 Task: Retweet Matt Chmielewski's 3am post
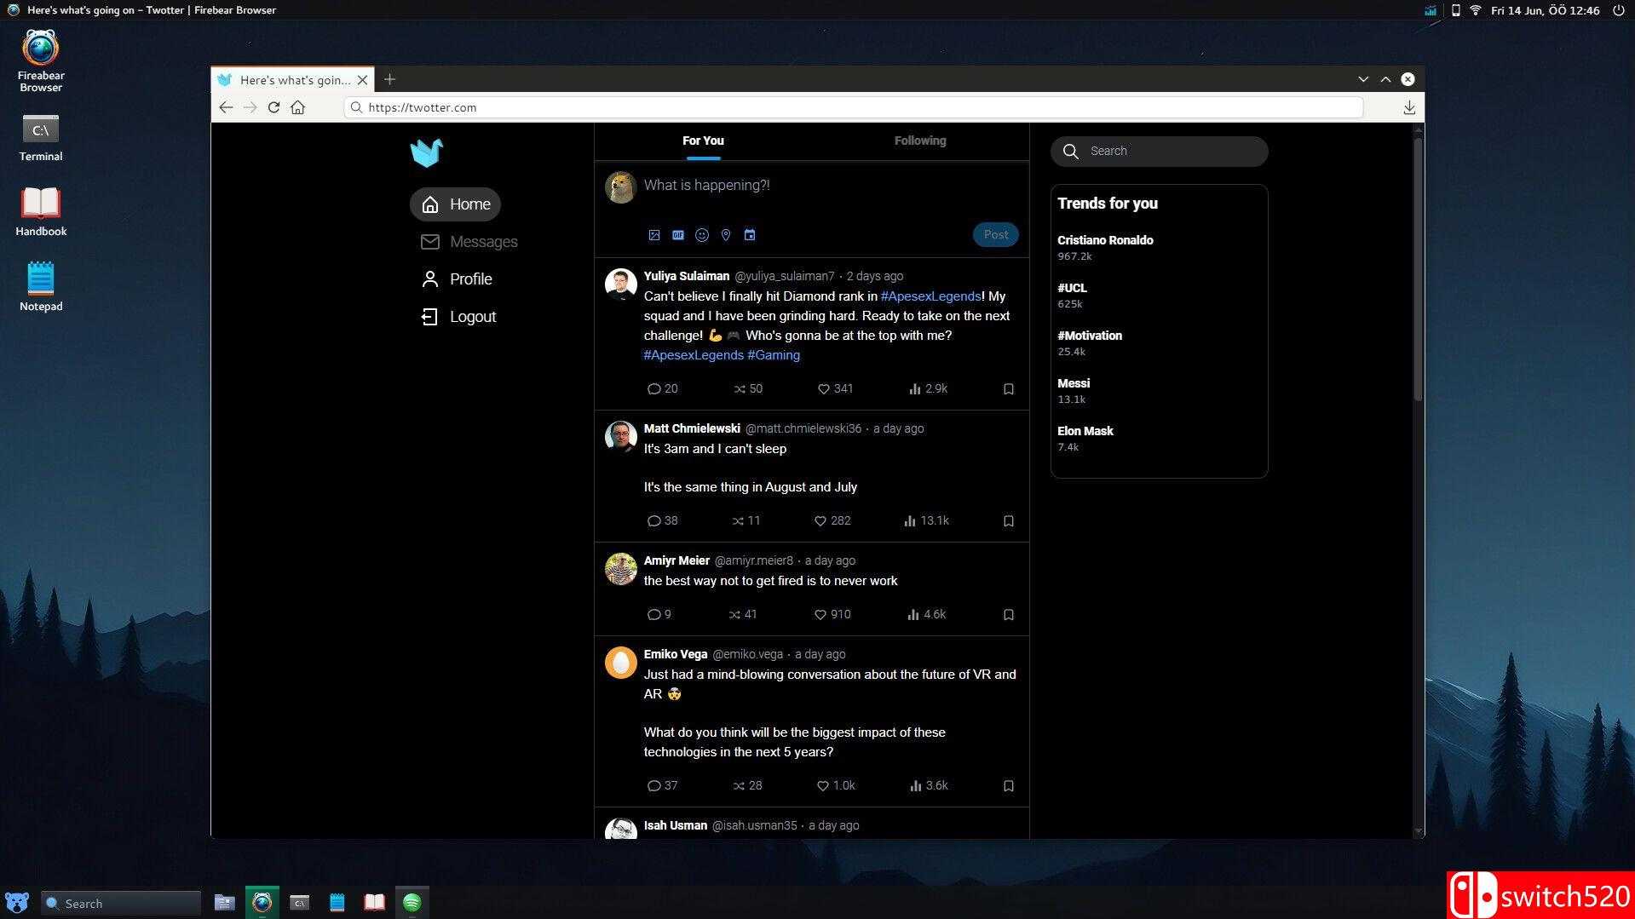[x=738, y=520]
